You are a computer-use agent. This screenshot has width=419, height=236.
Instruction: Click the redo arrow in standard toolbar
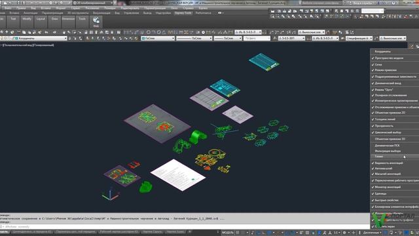(54, 32)
